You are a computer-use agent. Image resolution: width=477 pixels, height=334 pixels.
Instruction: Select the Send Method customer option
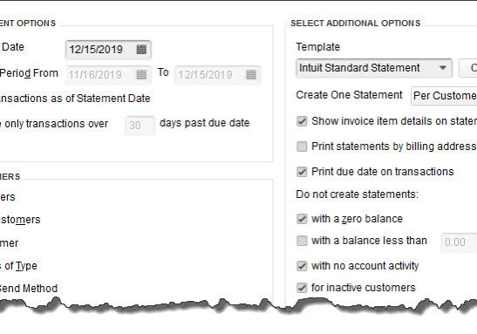pyautogui.click(x=29, y=289)
